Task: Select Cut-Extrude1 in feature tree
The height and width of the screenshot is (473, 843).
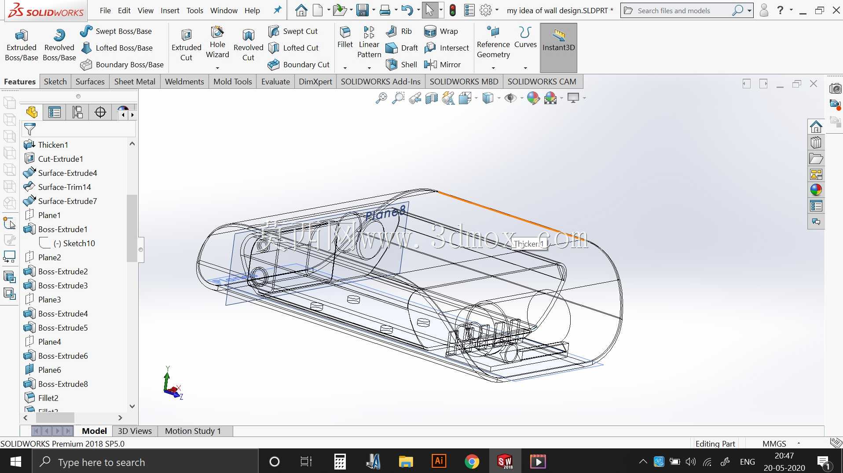Action: coord(60,159)
